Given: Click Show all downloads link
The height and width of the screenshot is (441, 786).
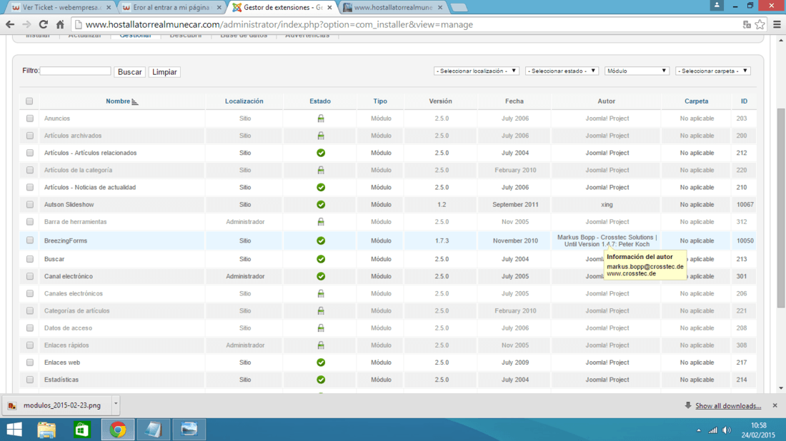Looking at the screenshot, I should pos(728,406).
